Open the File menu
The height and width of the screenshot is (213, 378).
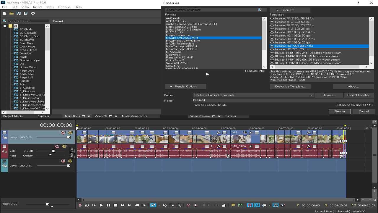click(5, 7)
